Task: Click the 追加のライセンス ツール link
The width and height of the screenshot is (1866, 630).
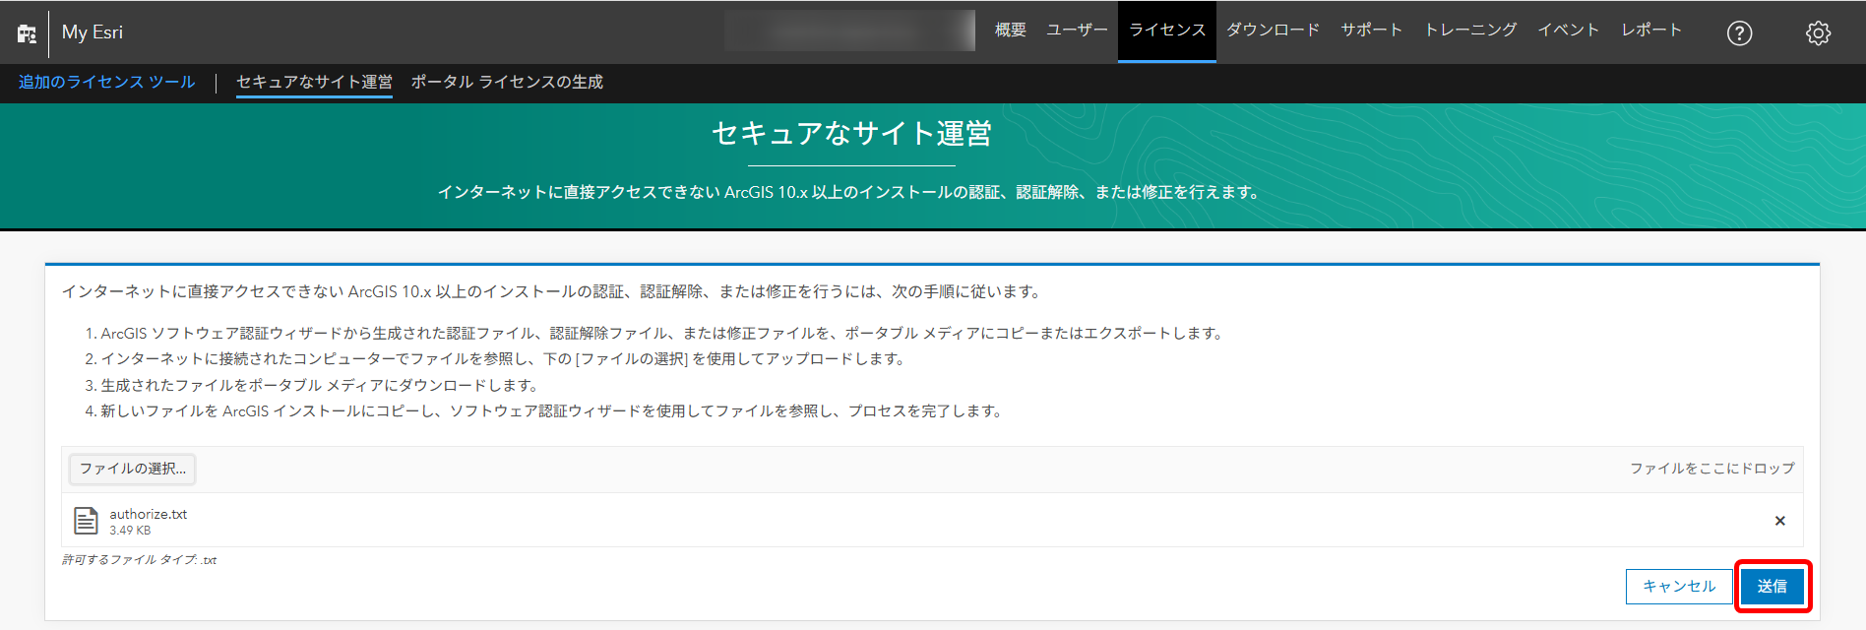Action: click(106, 83)
